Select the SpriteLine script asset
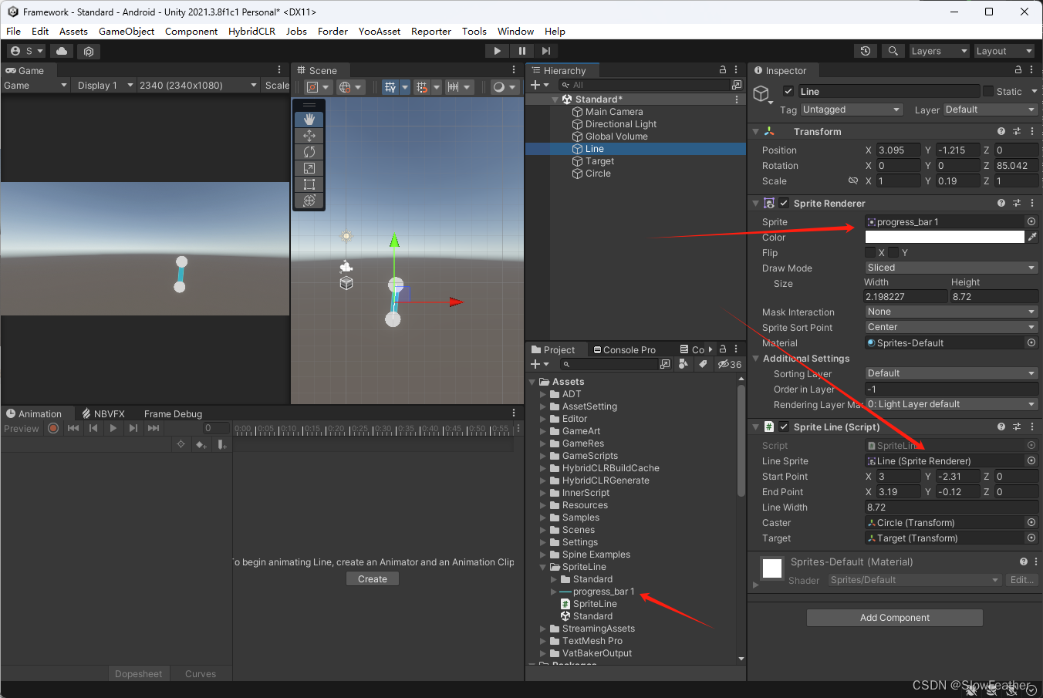This screenshot has height=698, width=1043. (594, 604)
